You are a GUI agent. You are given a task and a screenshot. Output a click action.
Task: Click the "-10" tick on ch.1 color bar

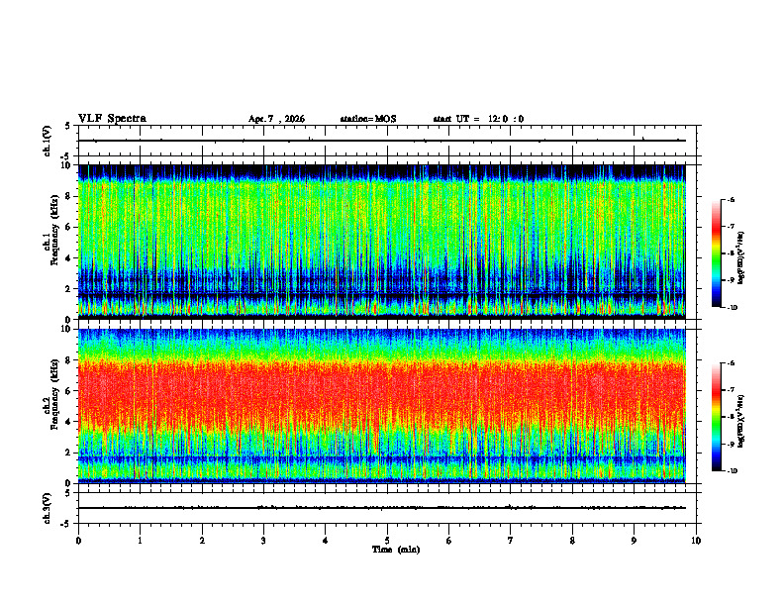733,307
